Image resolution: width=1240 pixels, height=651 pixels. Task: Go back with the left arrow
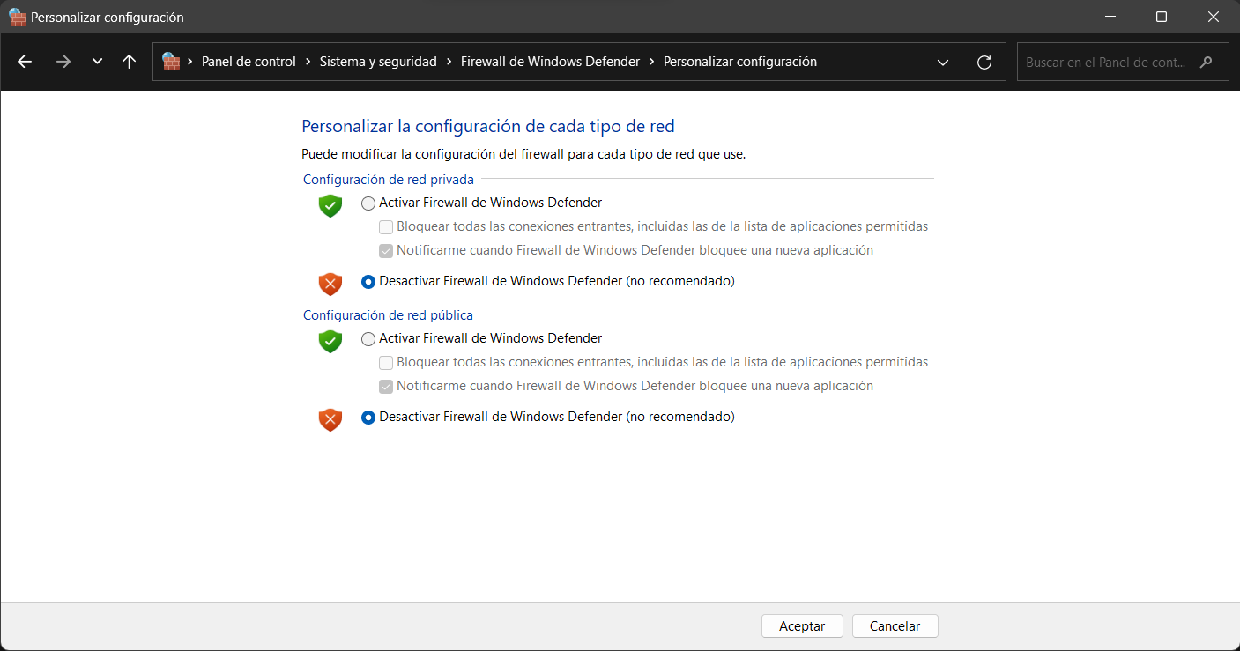tap(25, 62)
